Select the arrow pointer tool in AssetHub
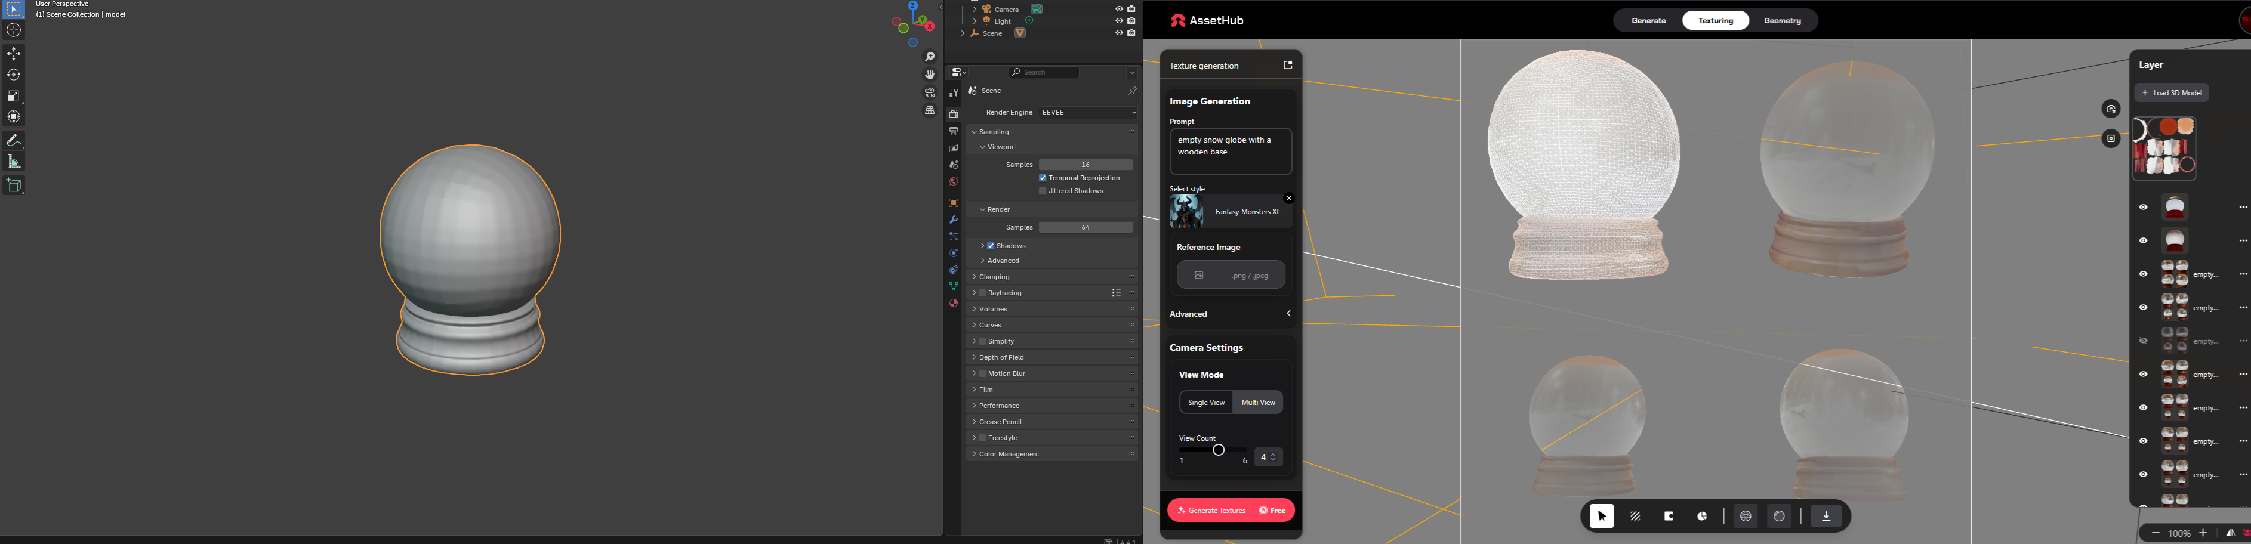 [x=1602, y=516]
